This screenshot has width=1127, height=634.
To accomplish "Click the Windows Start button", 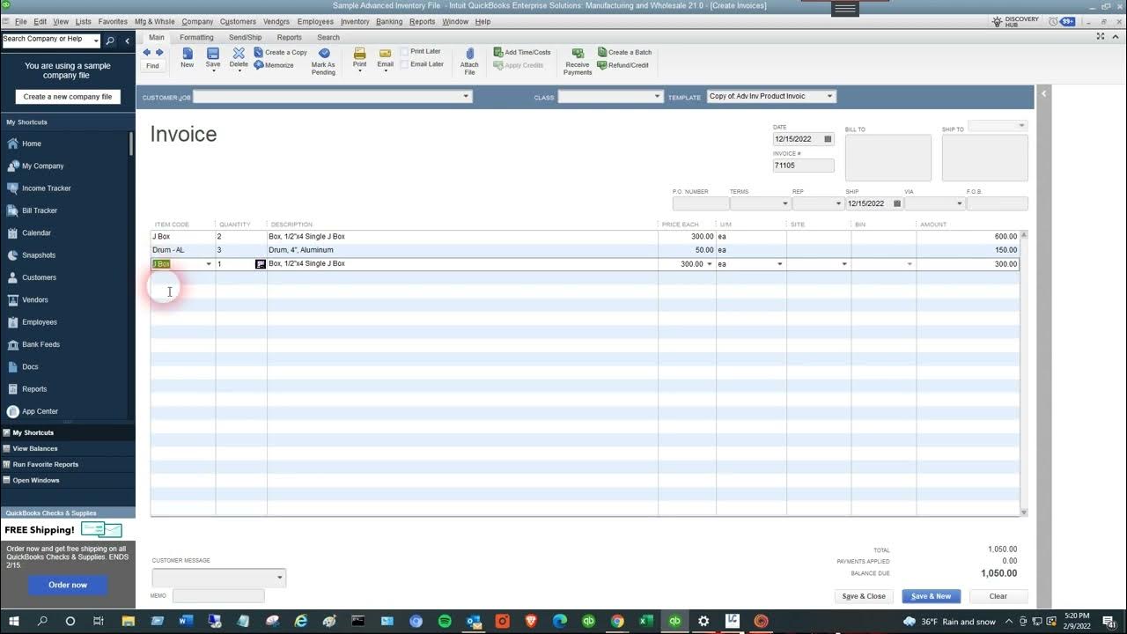I will click(14, 621).
